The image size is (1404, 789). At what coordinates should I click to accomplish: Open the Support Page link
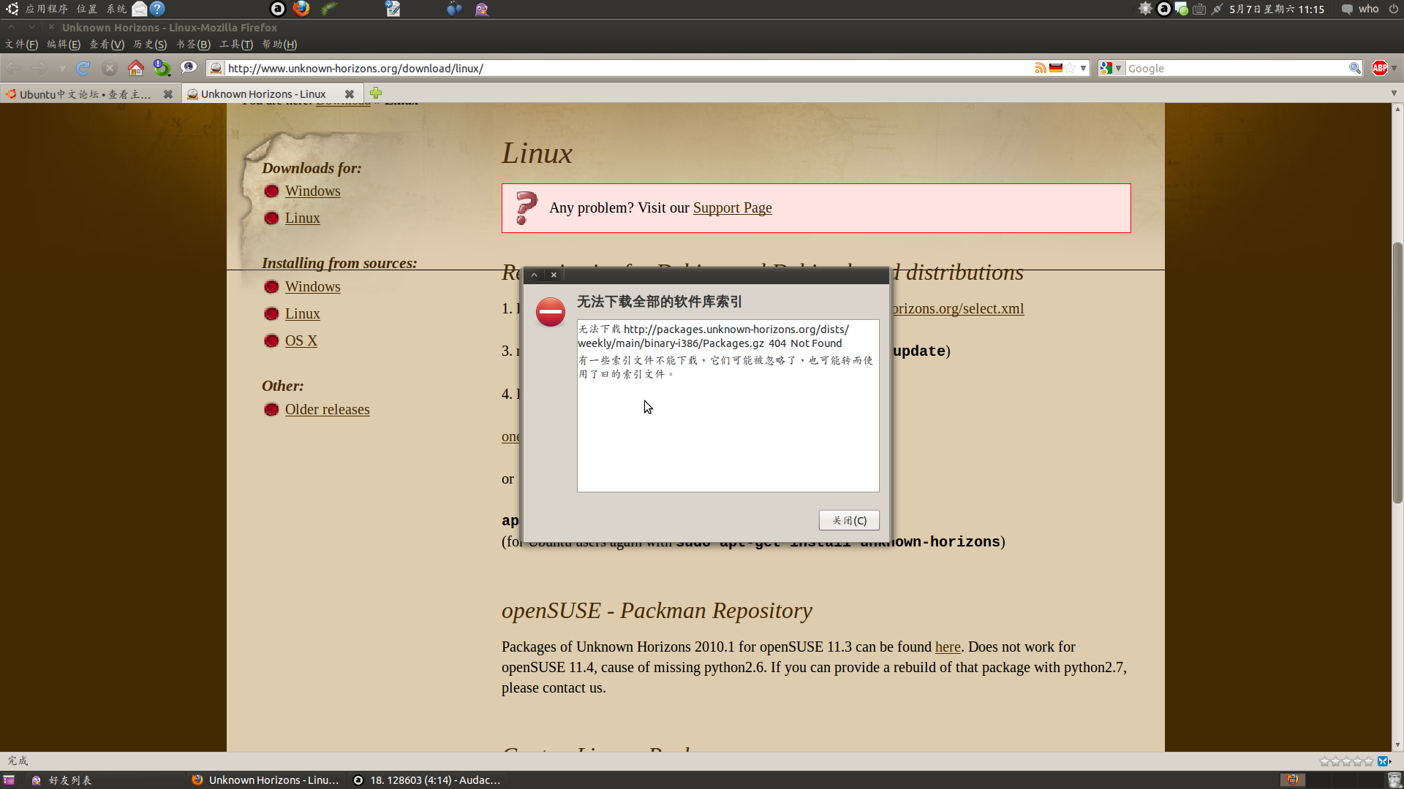732,207
